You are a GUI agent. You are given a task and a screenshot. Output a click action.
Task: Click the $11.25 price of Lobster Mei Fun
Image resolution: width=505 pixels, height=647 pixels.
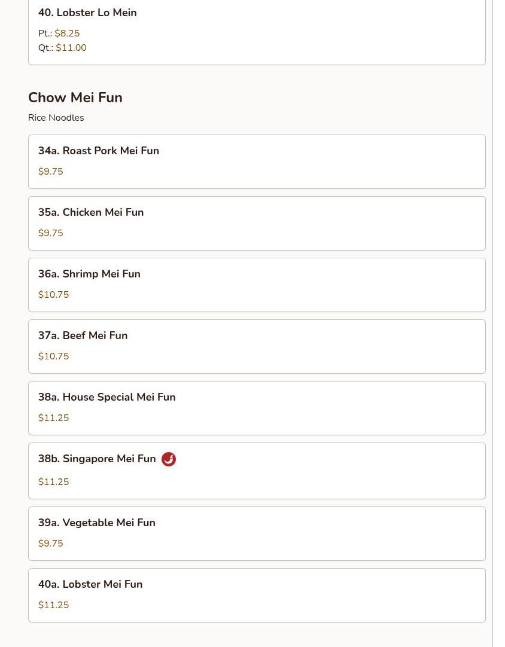[53, 605]
